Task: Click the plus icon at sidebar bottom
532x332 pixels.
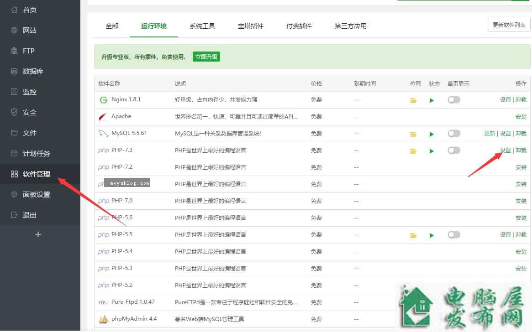Action: coord(38,234)
